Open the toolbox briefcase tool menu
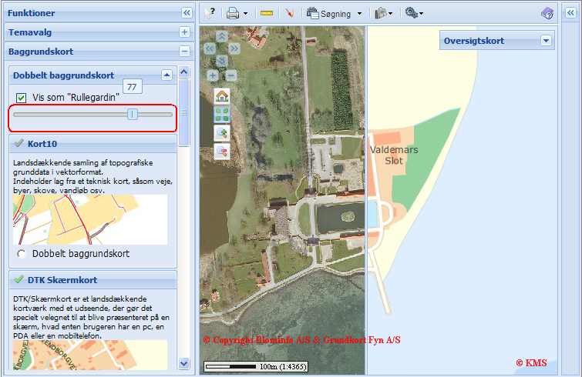Screen dimensions: 582x377 pyautogui.click(x=383, y=13)
